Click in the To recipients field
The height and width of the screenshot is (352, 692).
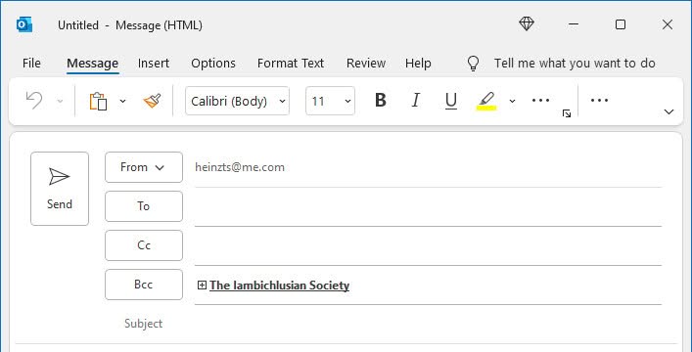pyautogui.click(x=428, y=206)
